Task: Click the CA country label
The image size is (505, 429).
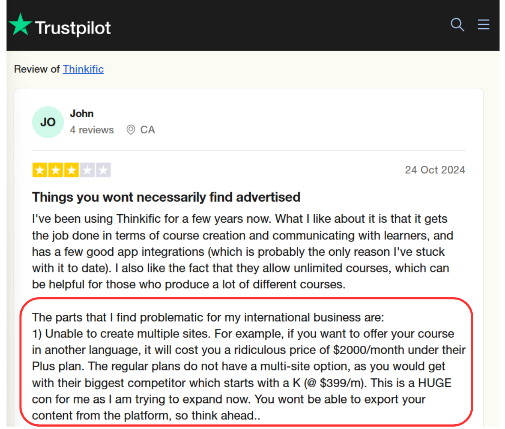Action: tap(147, 130)
